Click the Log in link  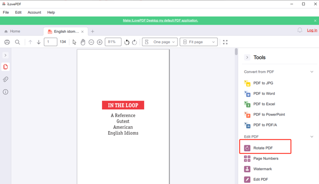point(312,31)
